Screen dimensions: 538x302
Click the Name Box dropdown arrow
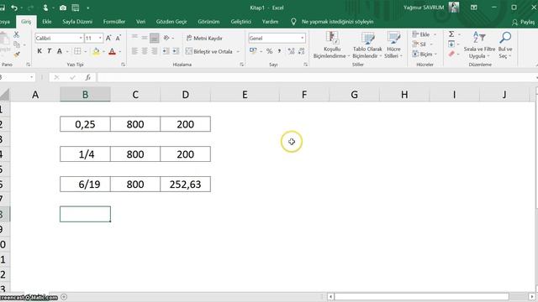pos(32,77)
